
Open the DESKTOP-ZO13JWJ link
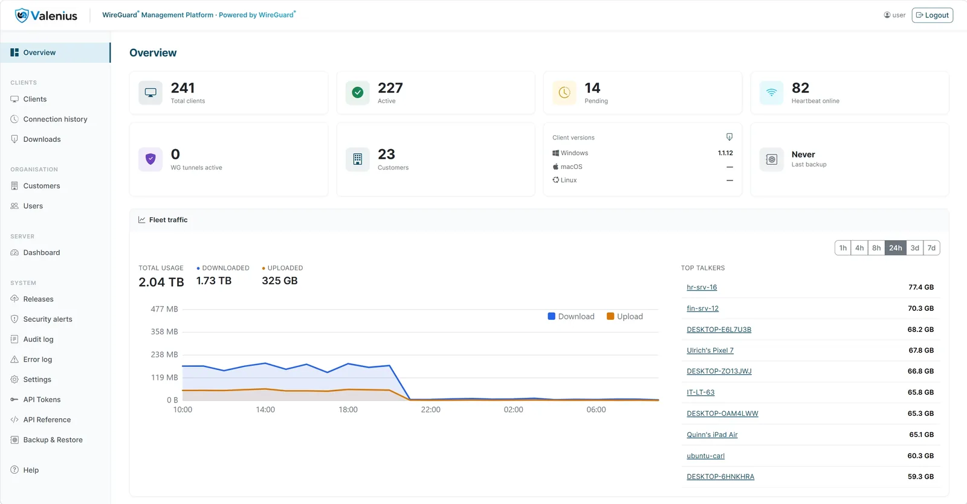tap(719, 371)
